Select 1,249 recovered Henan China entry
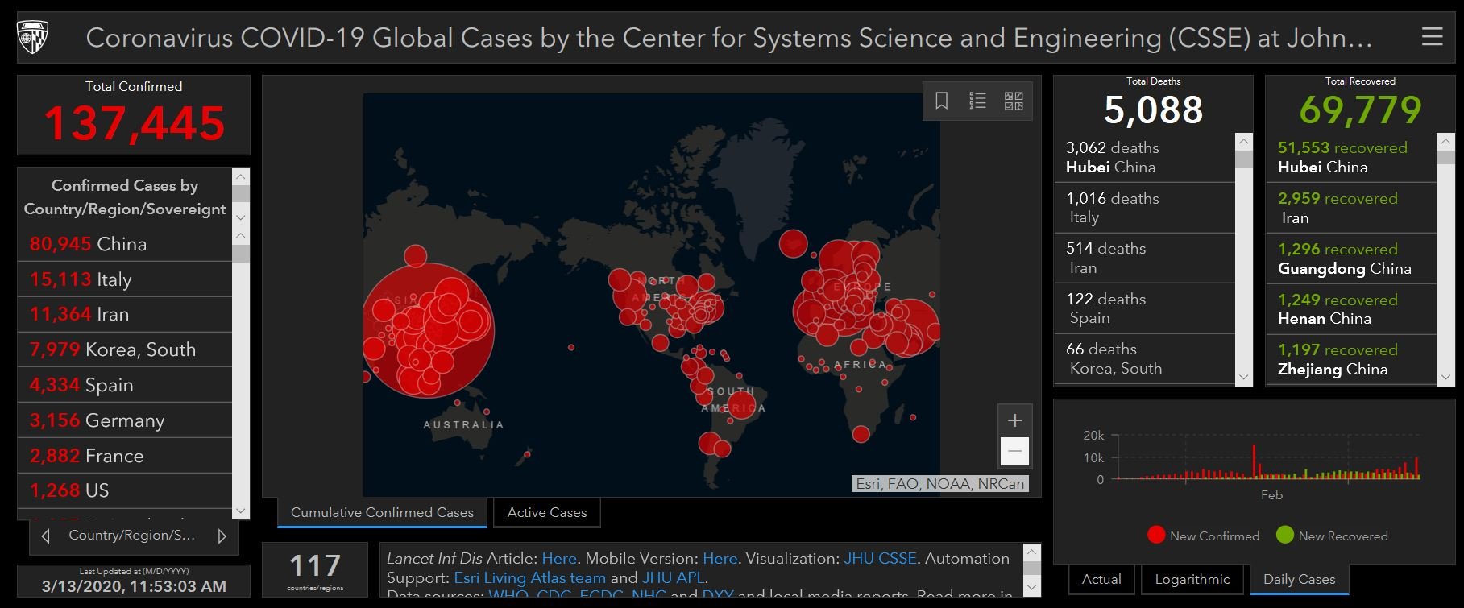 [1351, 308]
